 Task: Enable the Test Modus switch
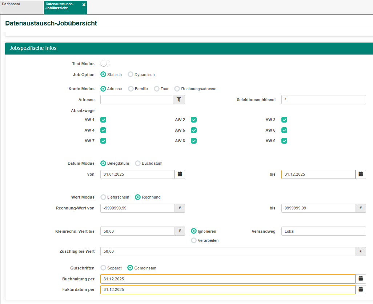105,64
